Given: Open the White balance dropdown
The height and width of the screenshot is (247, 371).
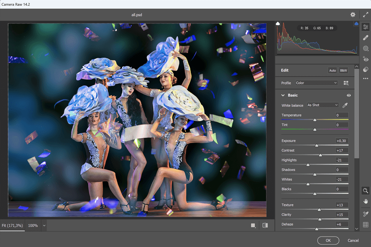Looking at the screenshot, I should 322,105.
